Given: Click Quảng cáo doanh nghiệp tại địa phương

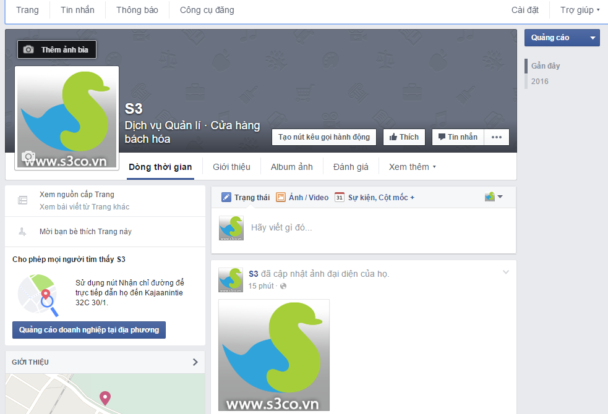Looking at the screenshot, I should (x=89, y=330).
